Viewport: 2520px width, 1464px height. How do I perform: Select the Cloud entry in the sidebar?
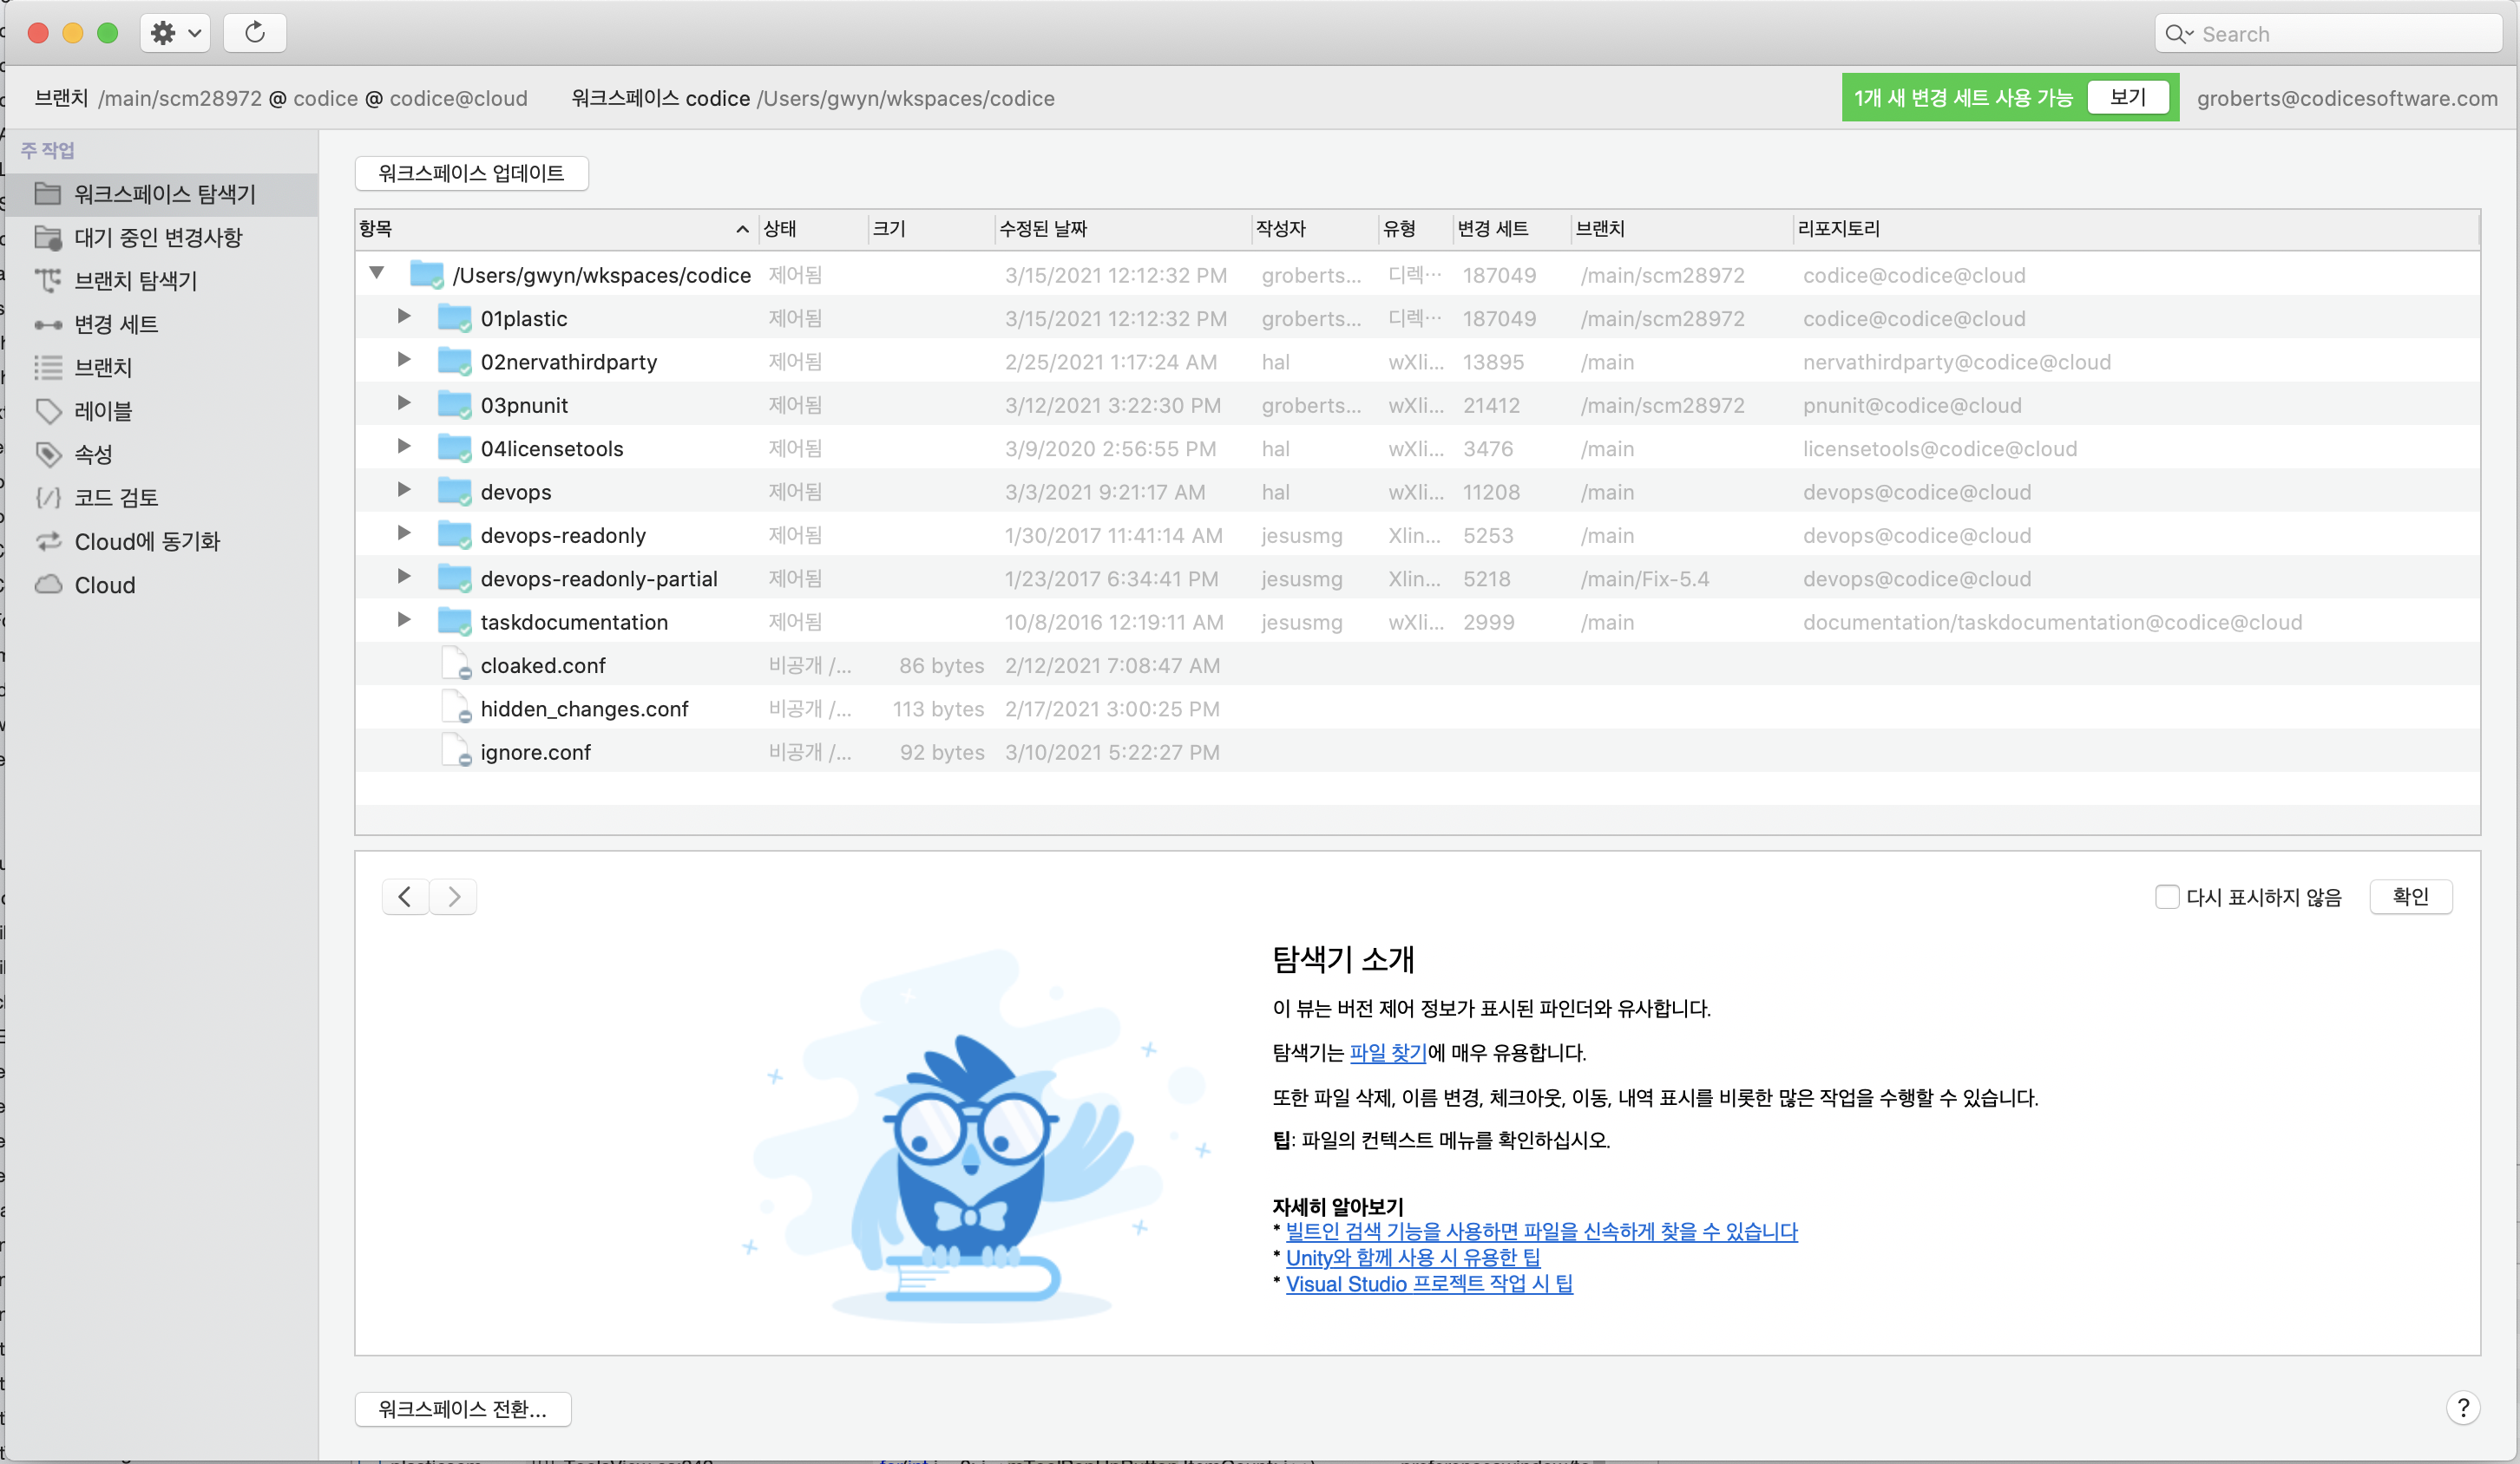coord(104,585)
